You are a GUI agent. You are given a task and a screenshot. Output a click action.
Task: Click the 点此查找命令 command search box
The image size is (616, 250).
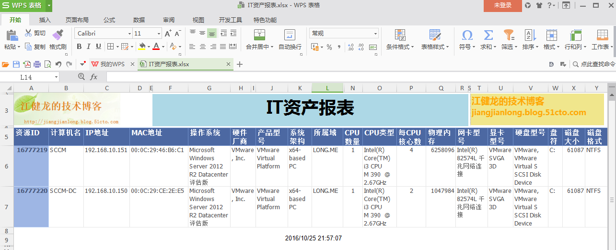pyautogui.click(x=593, y=64)
